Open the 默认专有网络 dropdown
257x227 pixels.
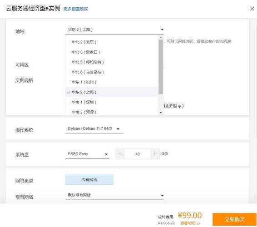click(114, 195)
